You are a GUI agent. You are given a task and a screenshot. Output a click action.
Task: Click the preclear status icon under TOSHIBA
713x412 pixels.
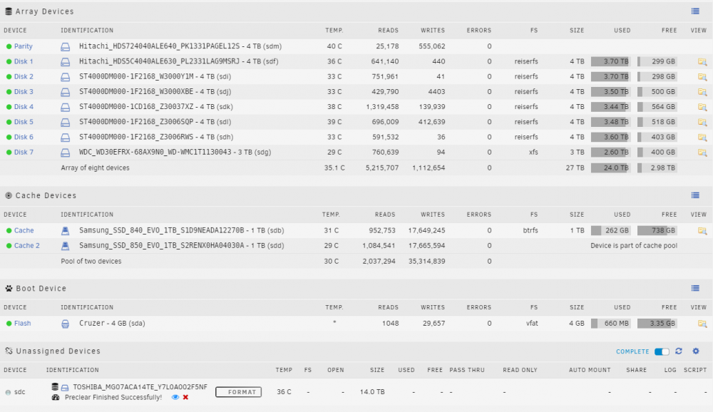point(56,397)
